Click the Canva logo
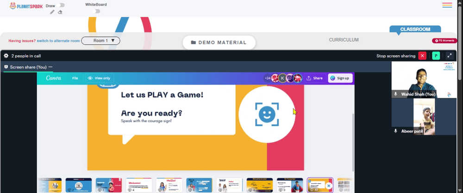The width and height of the screenshot is (463, 193). (x=53, y=78)
